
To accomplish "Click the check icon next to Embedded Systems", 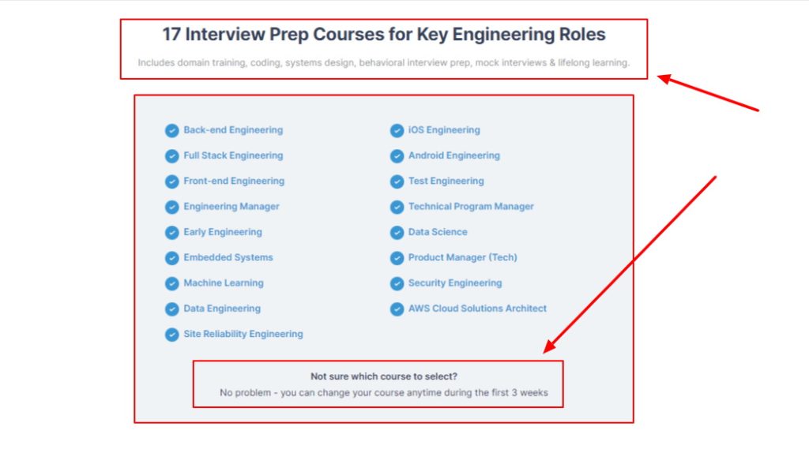I will point(171,258).
